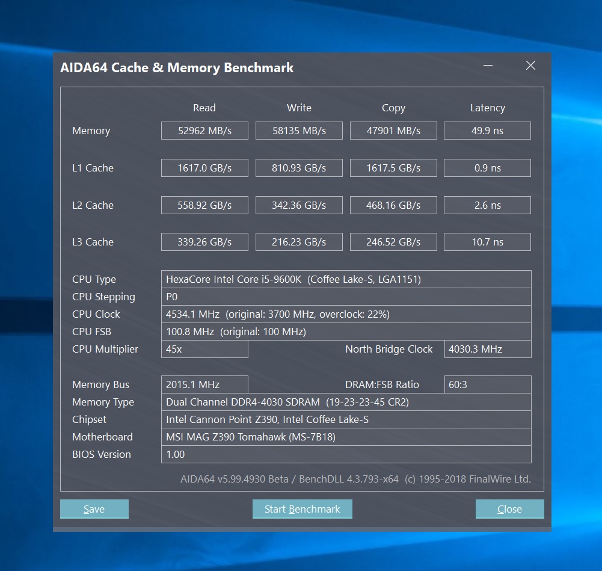This screenshot has height=571, width=602.
Task: Click L2 Cache Copy 468.16 GB/s
Action: (393, 205)
